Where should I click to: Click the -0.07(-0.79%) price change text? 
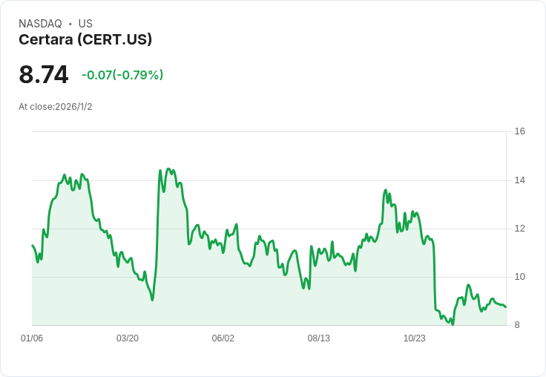click(122, 75)
